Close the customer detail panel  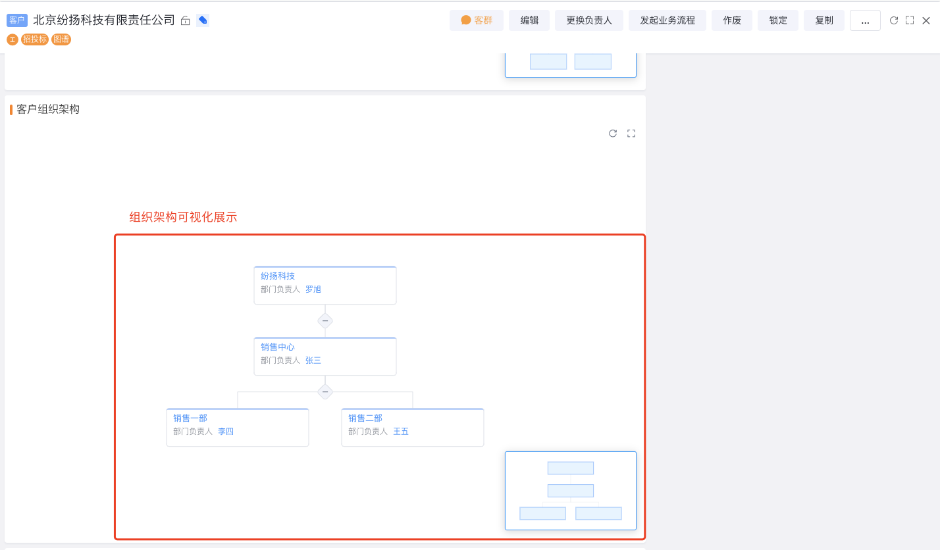point(927,20)
